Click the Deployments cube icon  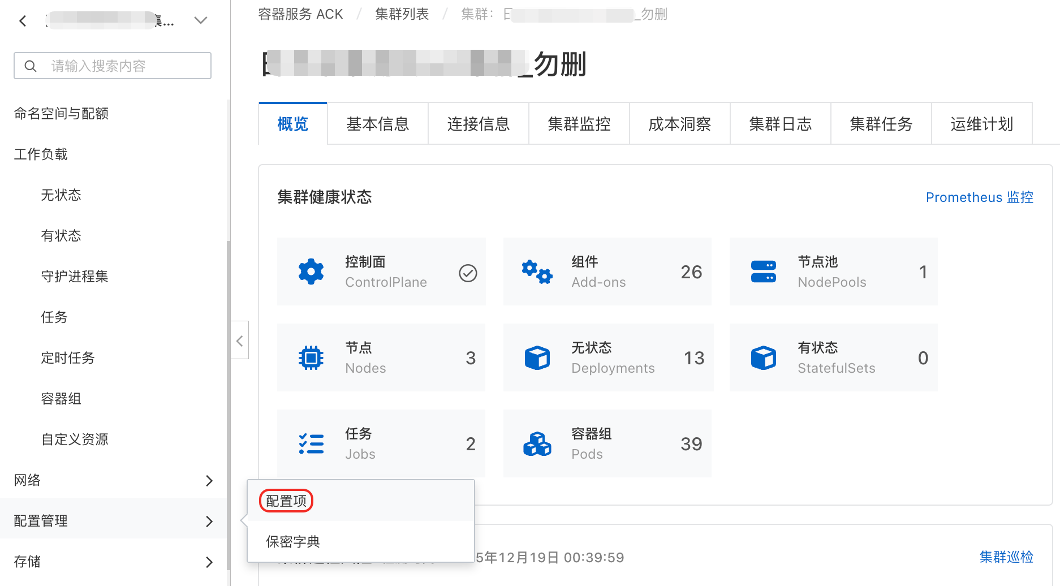click(537, 358)
